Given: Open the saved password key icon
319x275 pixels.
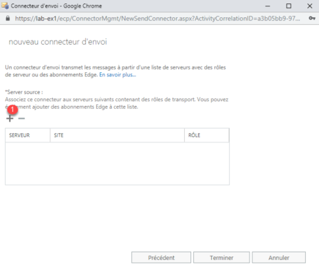Looking at the screenshot, I should 311,19.
